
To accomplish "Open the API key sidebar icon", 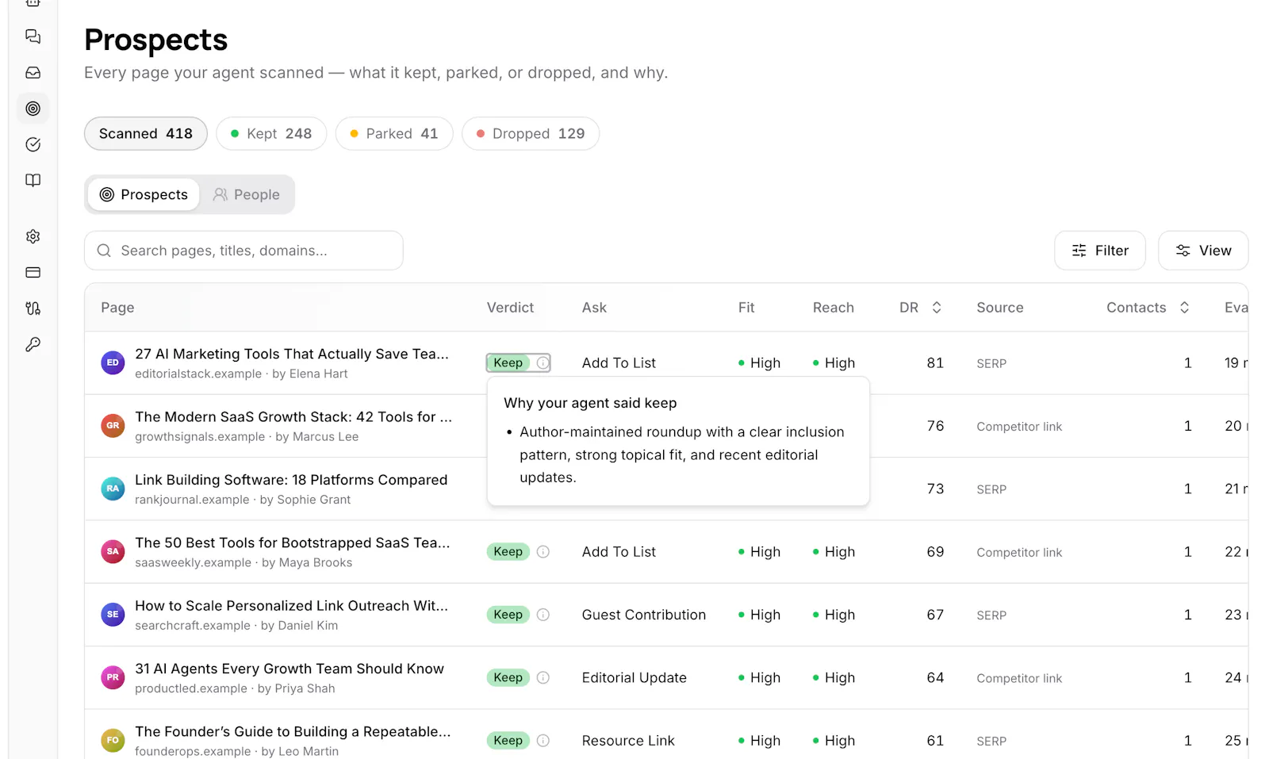I will pos(33,344).
